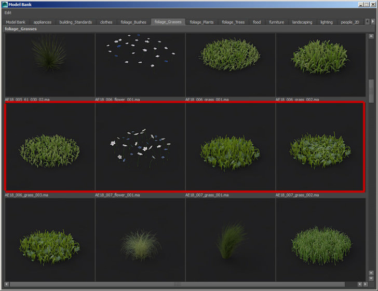Click the horizontal scrollbar thumb

pos(177,284)
